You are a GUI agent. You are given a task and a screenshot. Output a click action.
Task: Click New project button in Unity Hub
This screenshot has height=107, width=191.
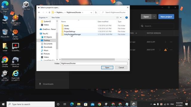pos(166,17)
